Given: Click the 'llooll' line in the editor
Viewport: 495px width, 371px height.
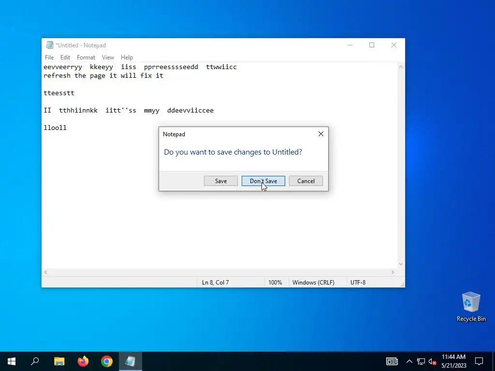Looking at the screenshot, I should [55, 128].
